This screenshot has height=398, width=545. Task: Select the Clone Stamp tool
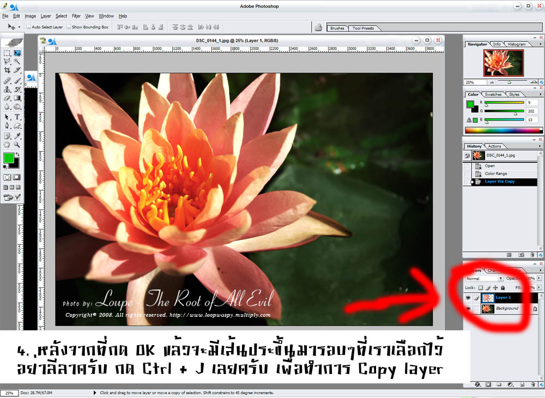coord(7,89)
